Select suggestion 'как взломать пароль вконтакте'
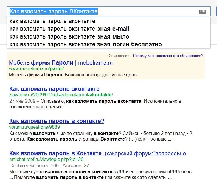This screenshot has height=184, width=217. click(x=109, y=21)
